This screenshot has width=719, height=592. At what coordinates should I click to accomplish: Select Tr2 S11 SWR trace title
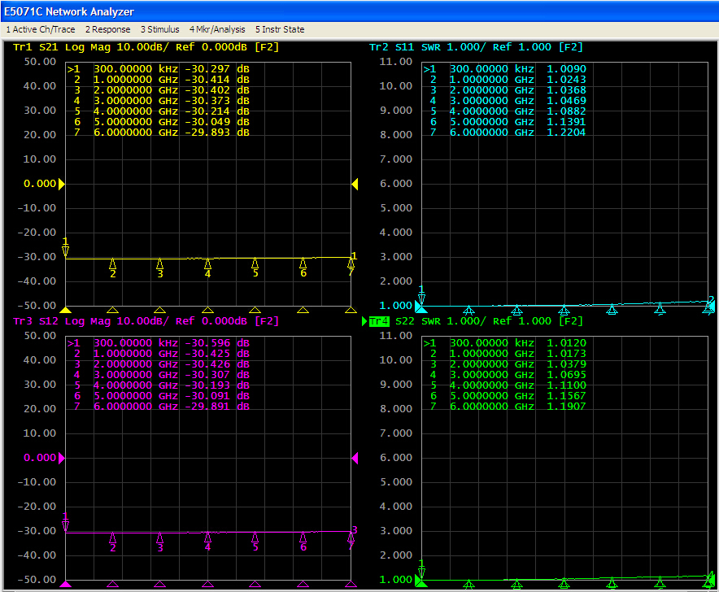[x=476, y=47]
